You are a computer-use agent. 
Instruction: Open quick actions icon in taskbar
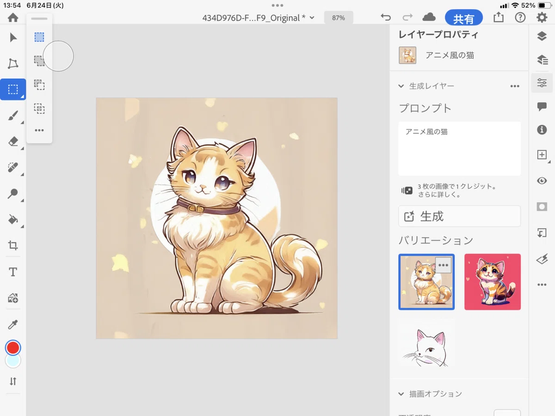coord(542,259)
